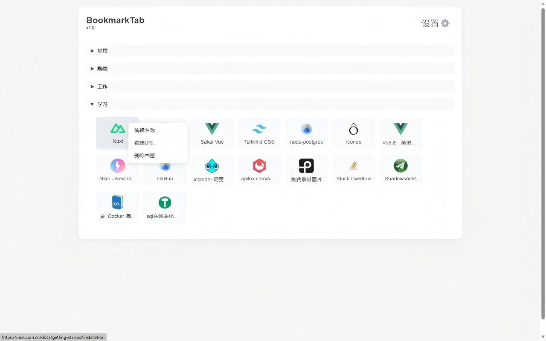Image resolution: width=546 pixels, height=341 pixels.
Task: Expand the 常用 bookmark folder
Action: 270,51
